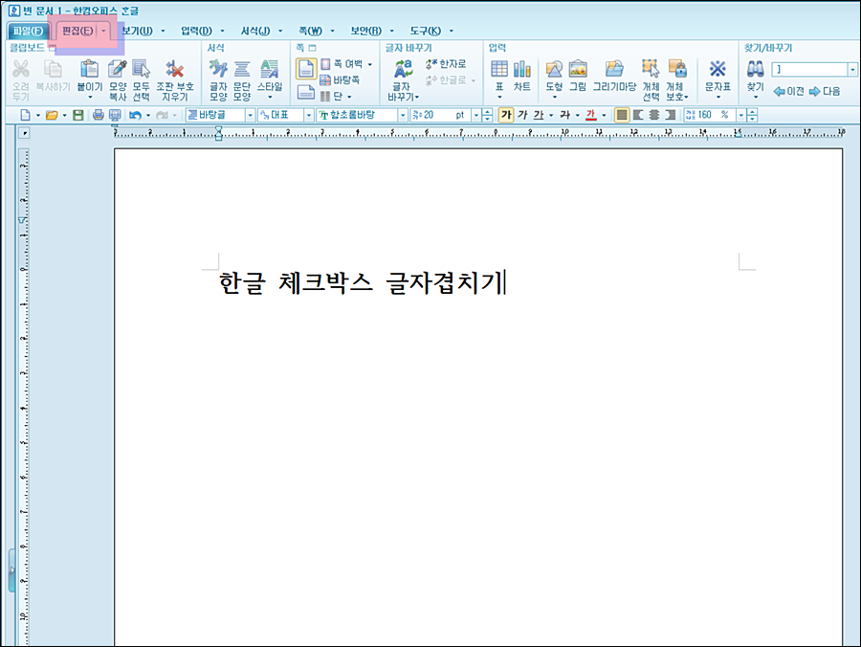Open the 파일(F) menu
The width and height of the screenshot is (861, 647).
click(x=28, y=32)
